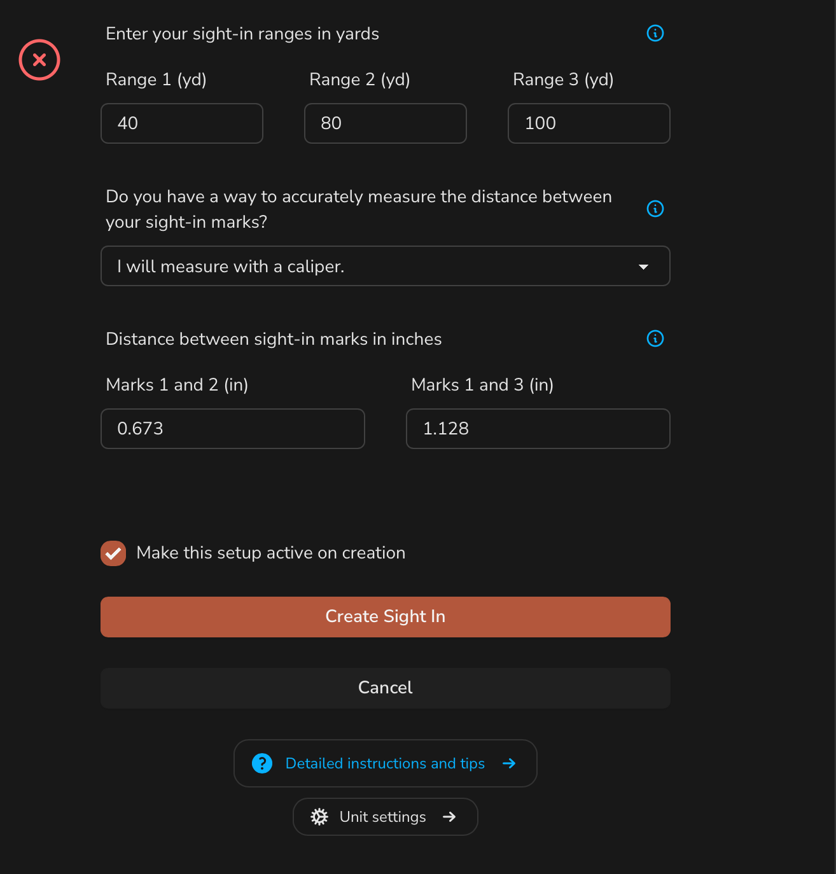This screenshot has width=836, height=874.
Task: Edit the Marks 1 and 2 (in) field
Action: pos(233,429)
